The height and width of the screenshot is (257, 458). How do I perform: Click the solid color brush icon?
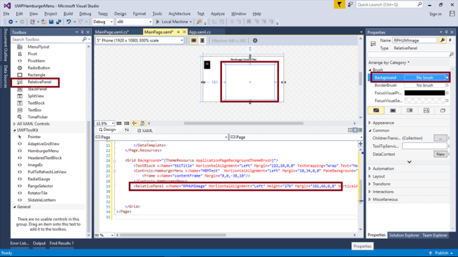pyautogui.click(x=393, y=111)
